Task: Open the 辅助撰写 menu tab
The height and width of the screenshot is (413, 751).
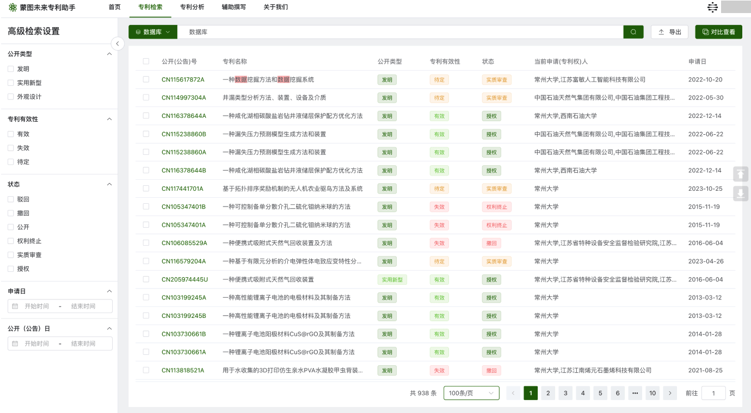Action: [233, 7]
